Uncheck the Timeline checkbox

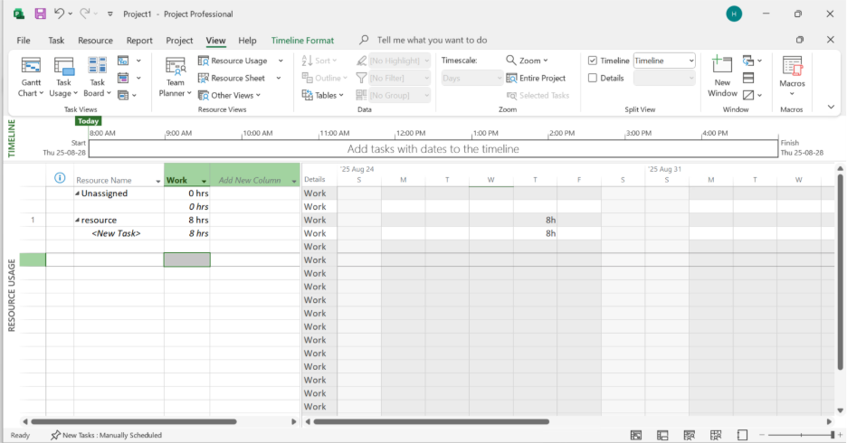pyautogui.click(x=593, y=61)
